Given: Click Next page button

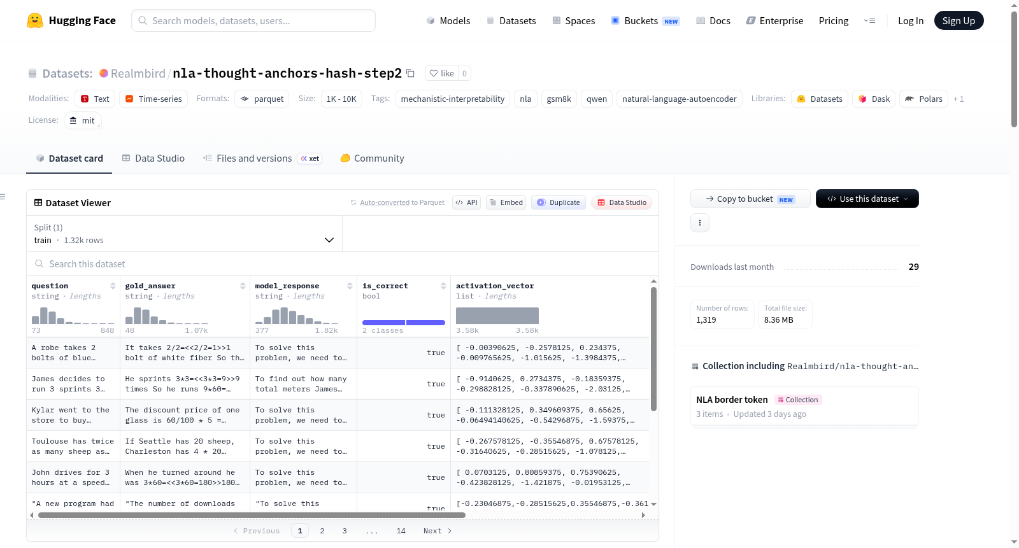Looking at the screenshot, I should click(x=438, y=531).
